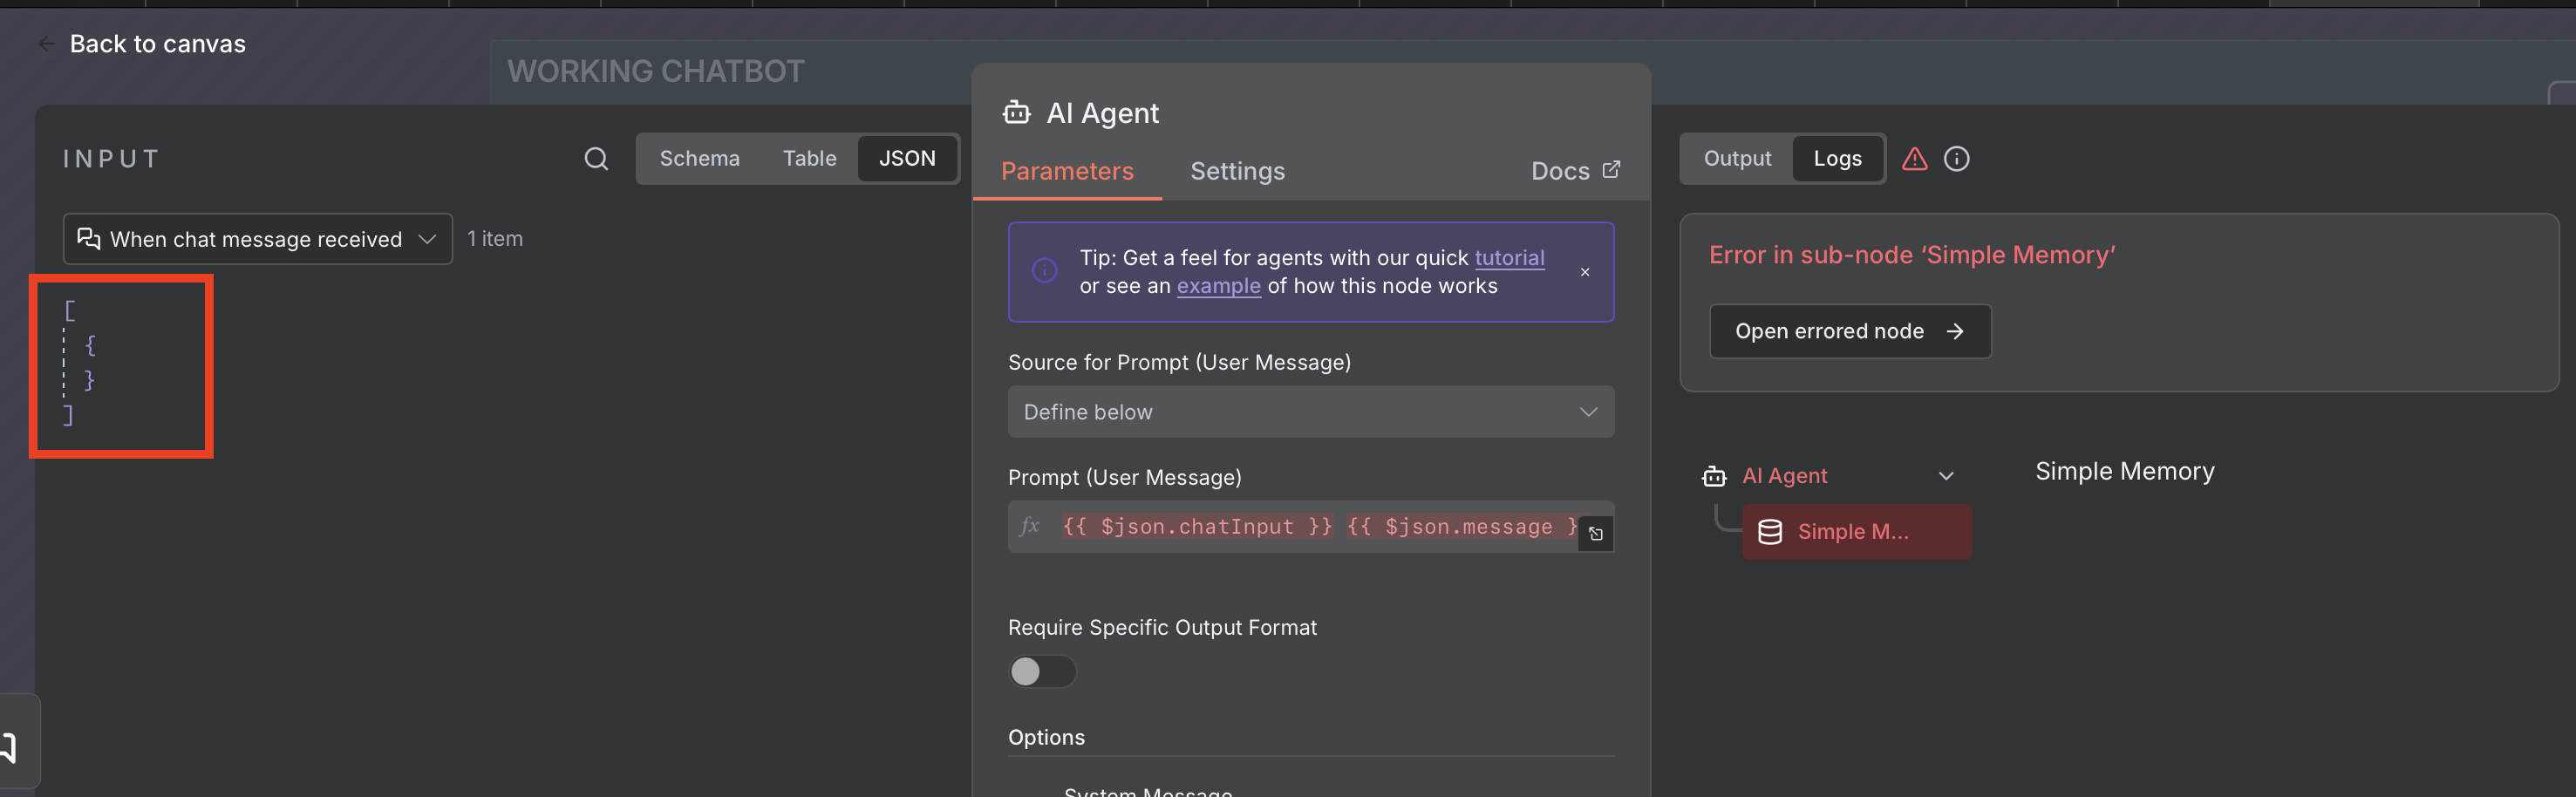2576x797 pixels.
Task: Collapse the AI Agent log tree chevron
Action: [x=1946, y=476]
